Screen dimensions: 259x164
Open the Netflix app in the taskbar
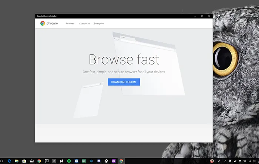pos(61,161)
